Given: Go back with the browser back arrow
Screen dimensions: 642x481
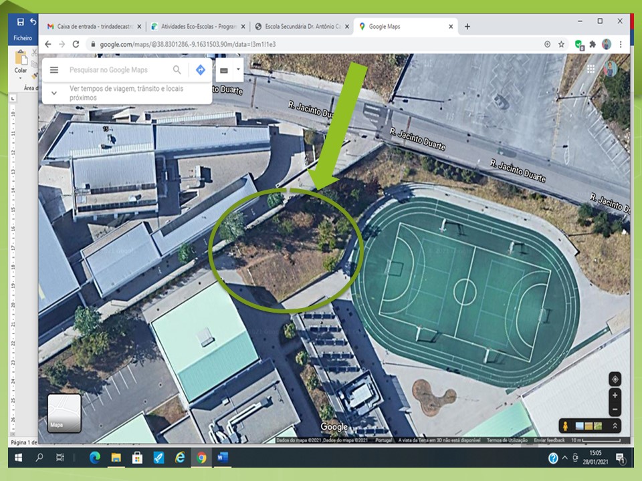Looking at the screenshot, I should (48, 44).
